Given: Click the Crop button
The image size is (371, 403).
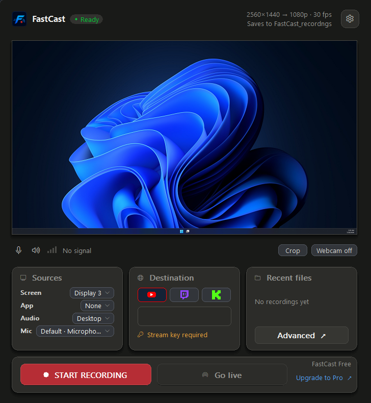Looking at the screenshot, I should click(293, 250).
